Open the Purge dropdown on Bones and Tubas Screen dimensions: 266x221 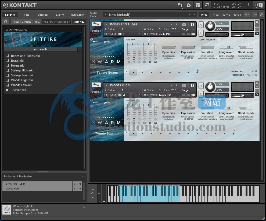193,29
